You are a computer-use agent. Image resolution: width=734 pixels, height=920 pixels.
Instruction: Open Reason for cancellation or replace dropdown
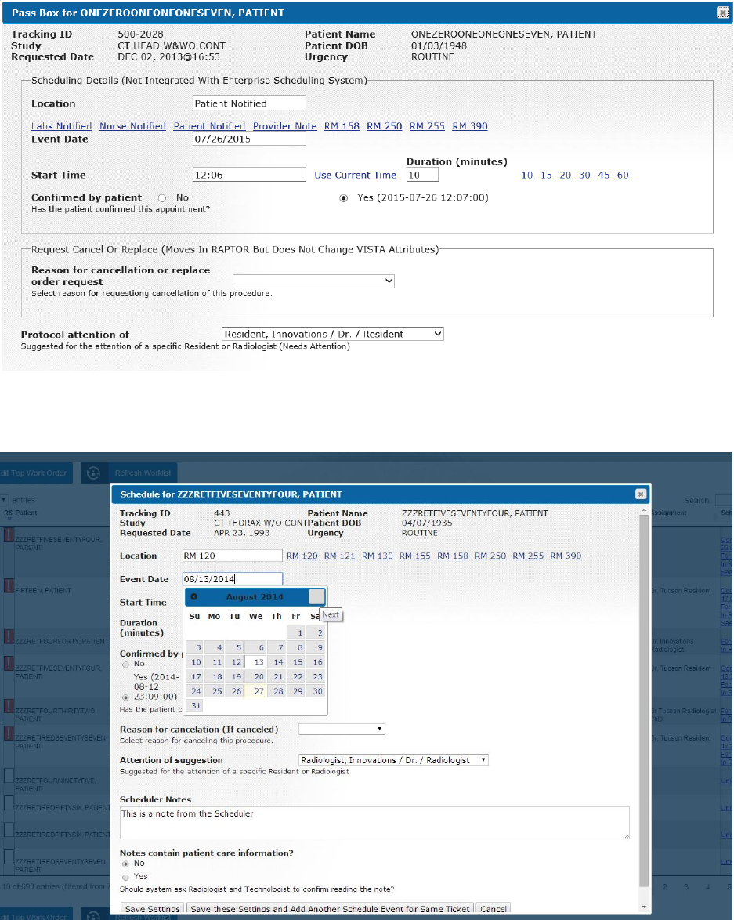click(x=313, y=281)
